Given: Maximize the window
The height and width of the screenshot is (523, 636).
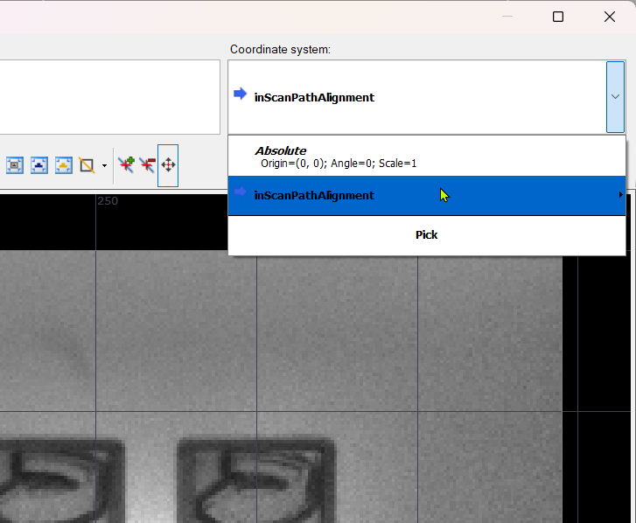Looking at the screenshot, I should tap(558, 17).
